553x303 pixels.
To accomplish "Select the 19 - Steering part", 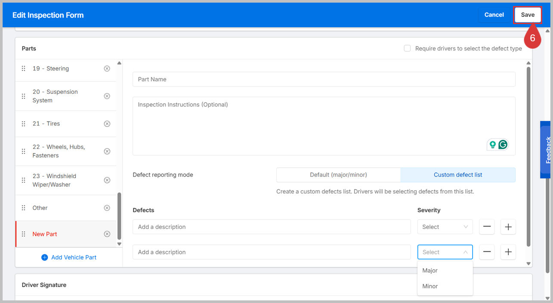I will (x=66, y=68).
